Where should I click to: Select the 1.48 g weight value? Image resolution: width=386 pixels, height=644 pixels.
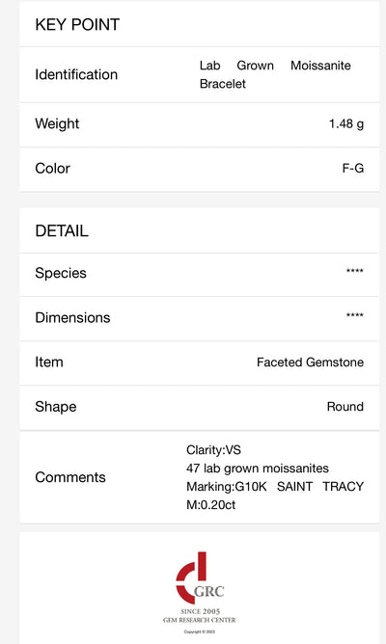click(x=346, y=123)
